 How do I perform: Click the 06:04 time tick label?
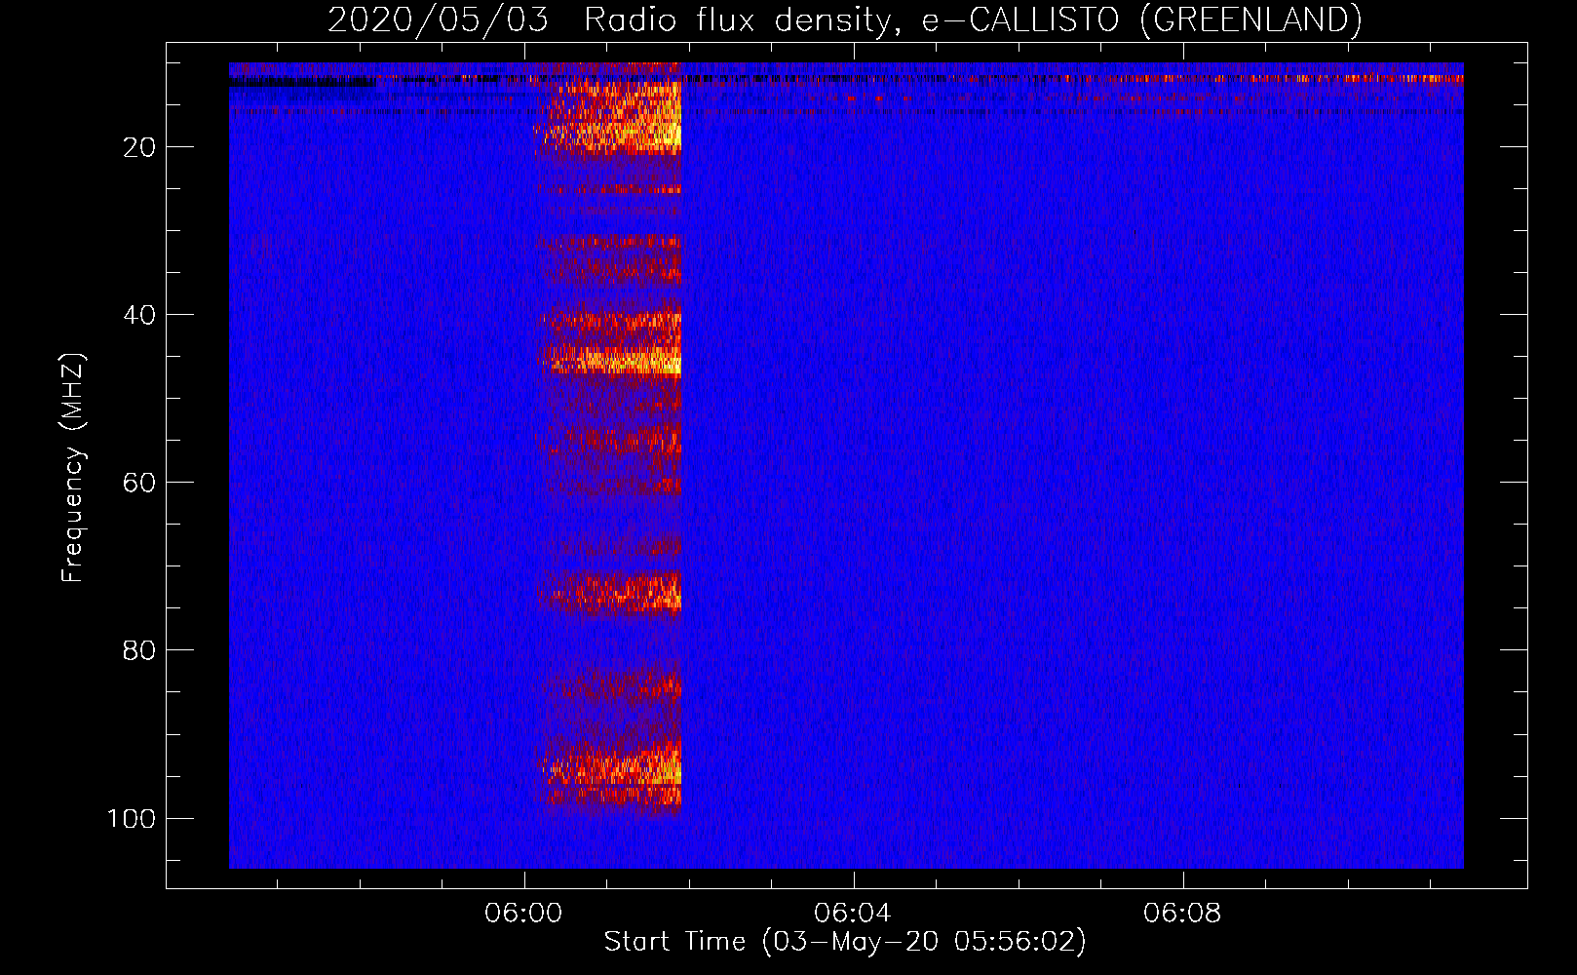853,914
